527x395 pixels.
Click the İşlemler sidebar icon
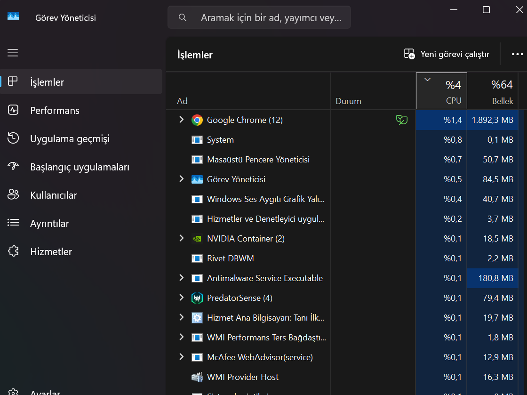click(13, 81)
